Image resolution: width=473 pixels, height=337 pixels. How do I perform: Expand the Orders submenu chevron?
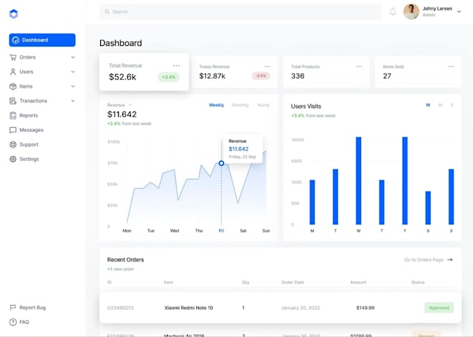click(73, 57)
